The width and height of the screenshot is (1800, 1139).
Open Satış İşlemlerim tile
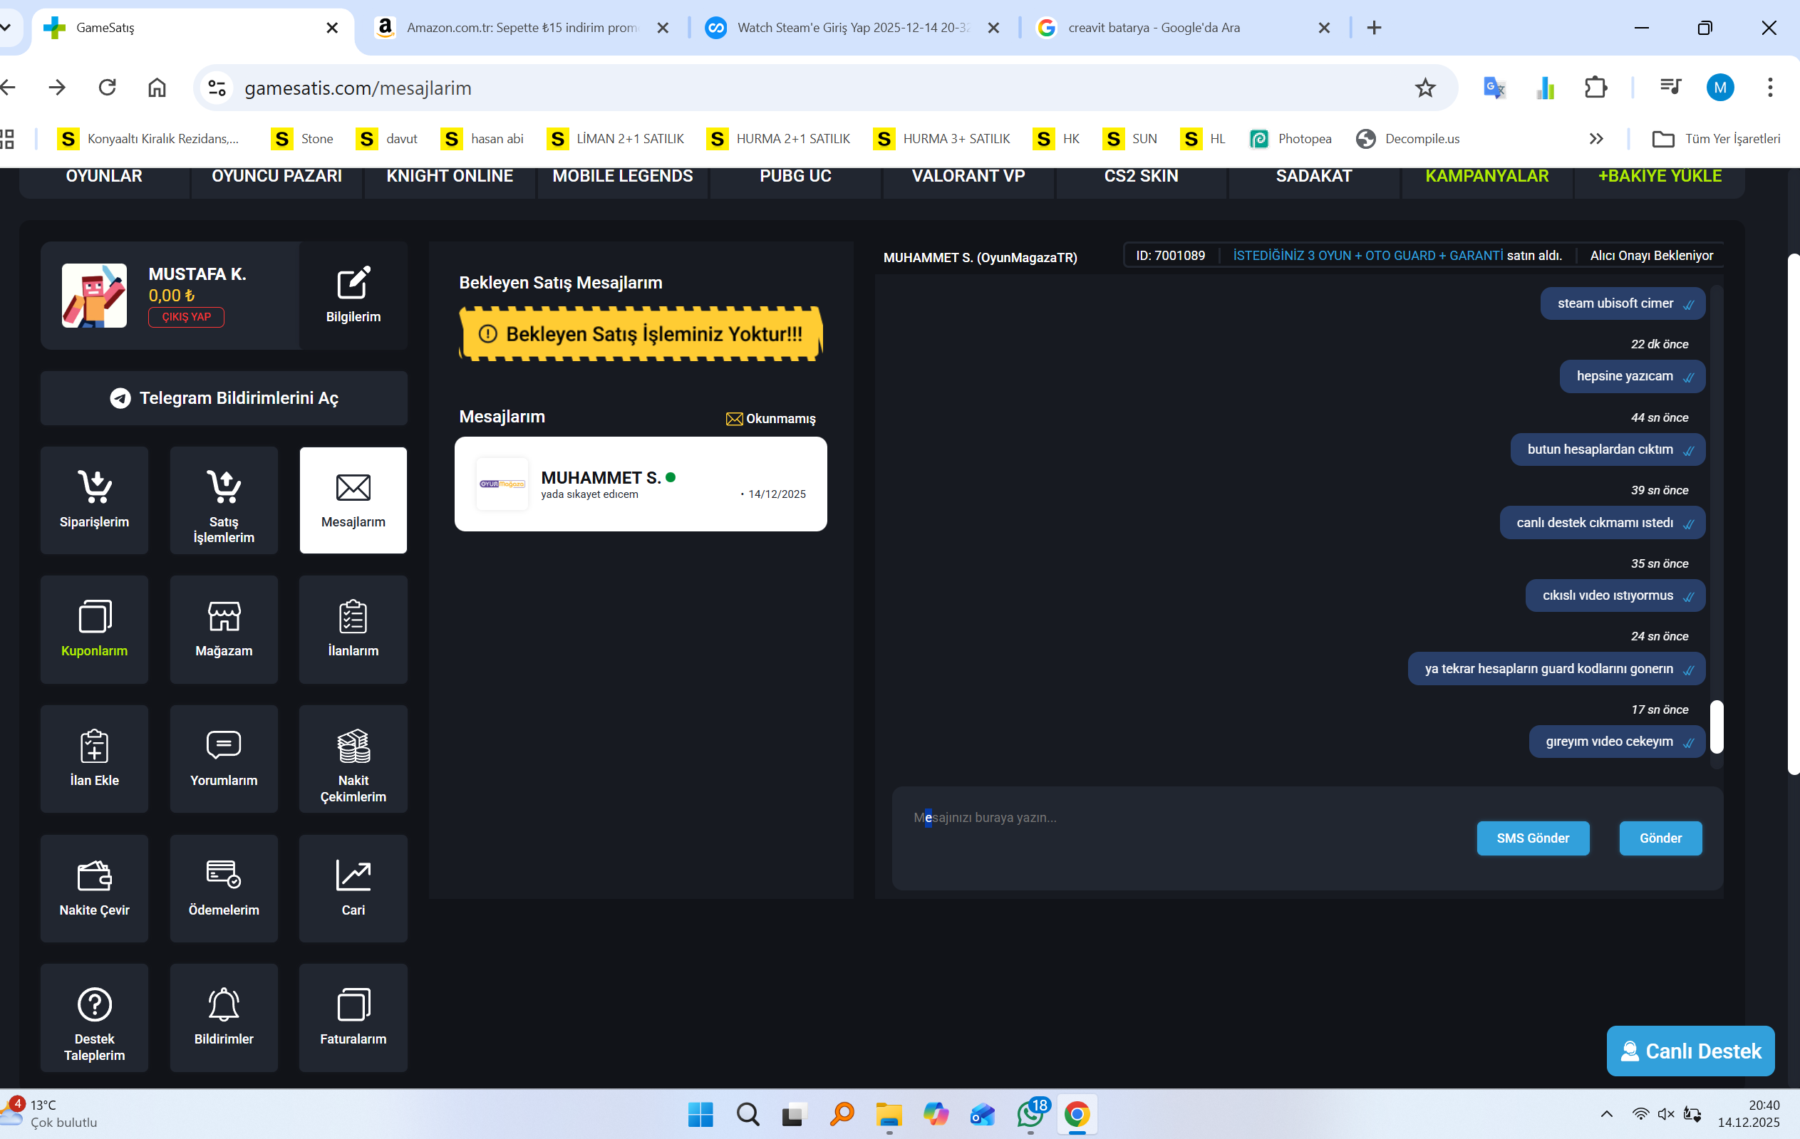pyautogui.click(x=224, y=500)
